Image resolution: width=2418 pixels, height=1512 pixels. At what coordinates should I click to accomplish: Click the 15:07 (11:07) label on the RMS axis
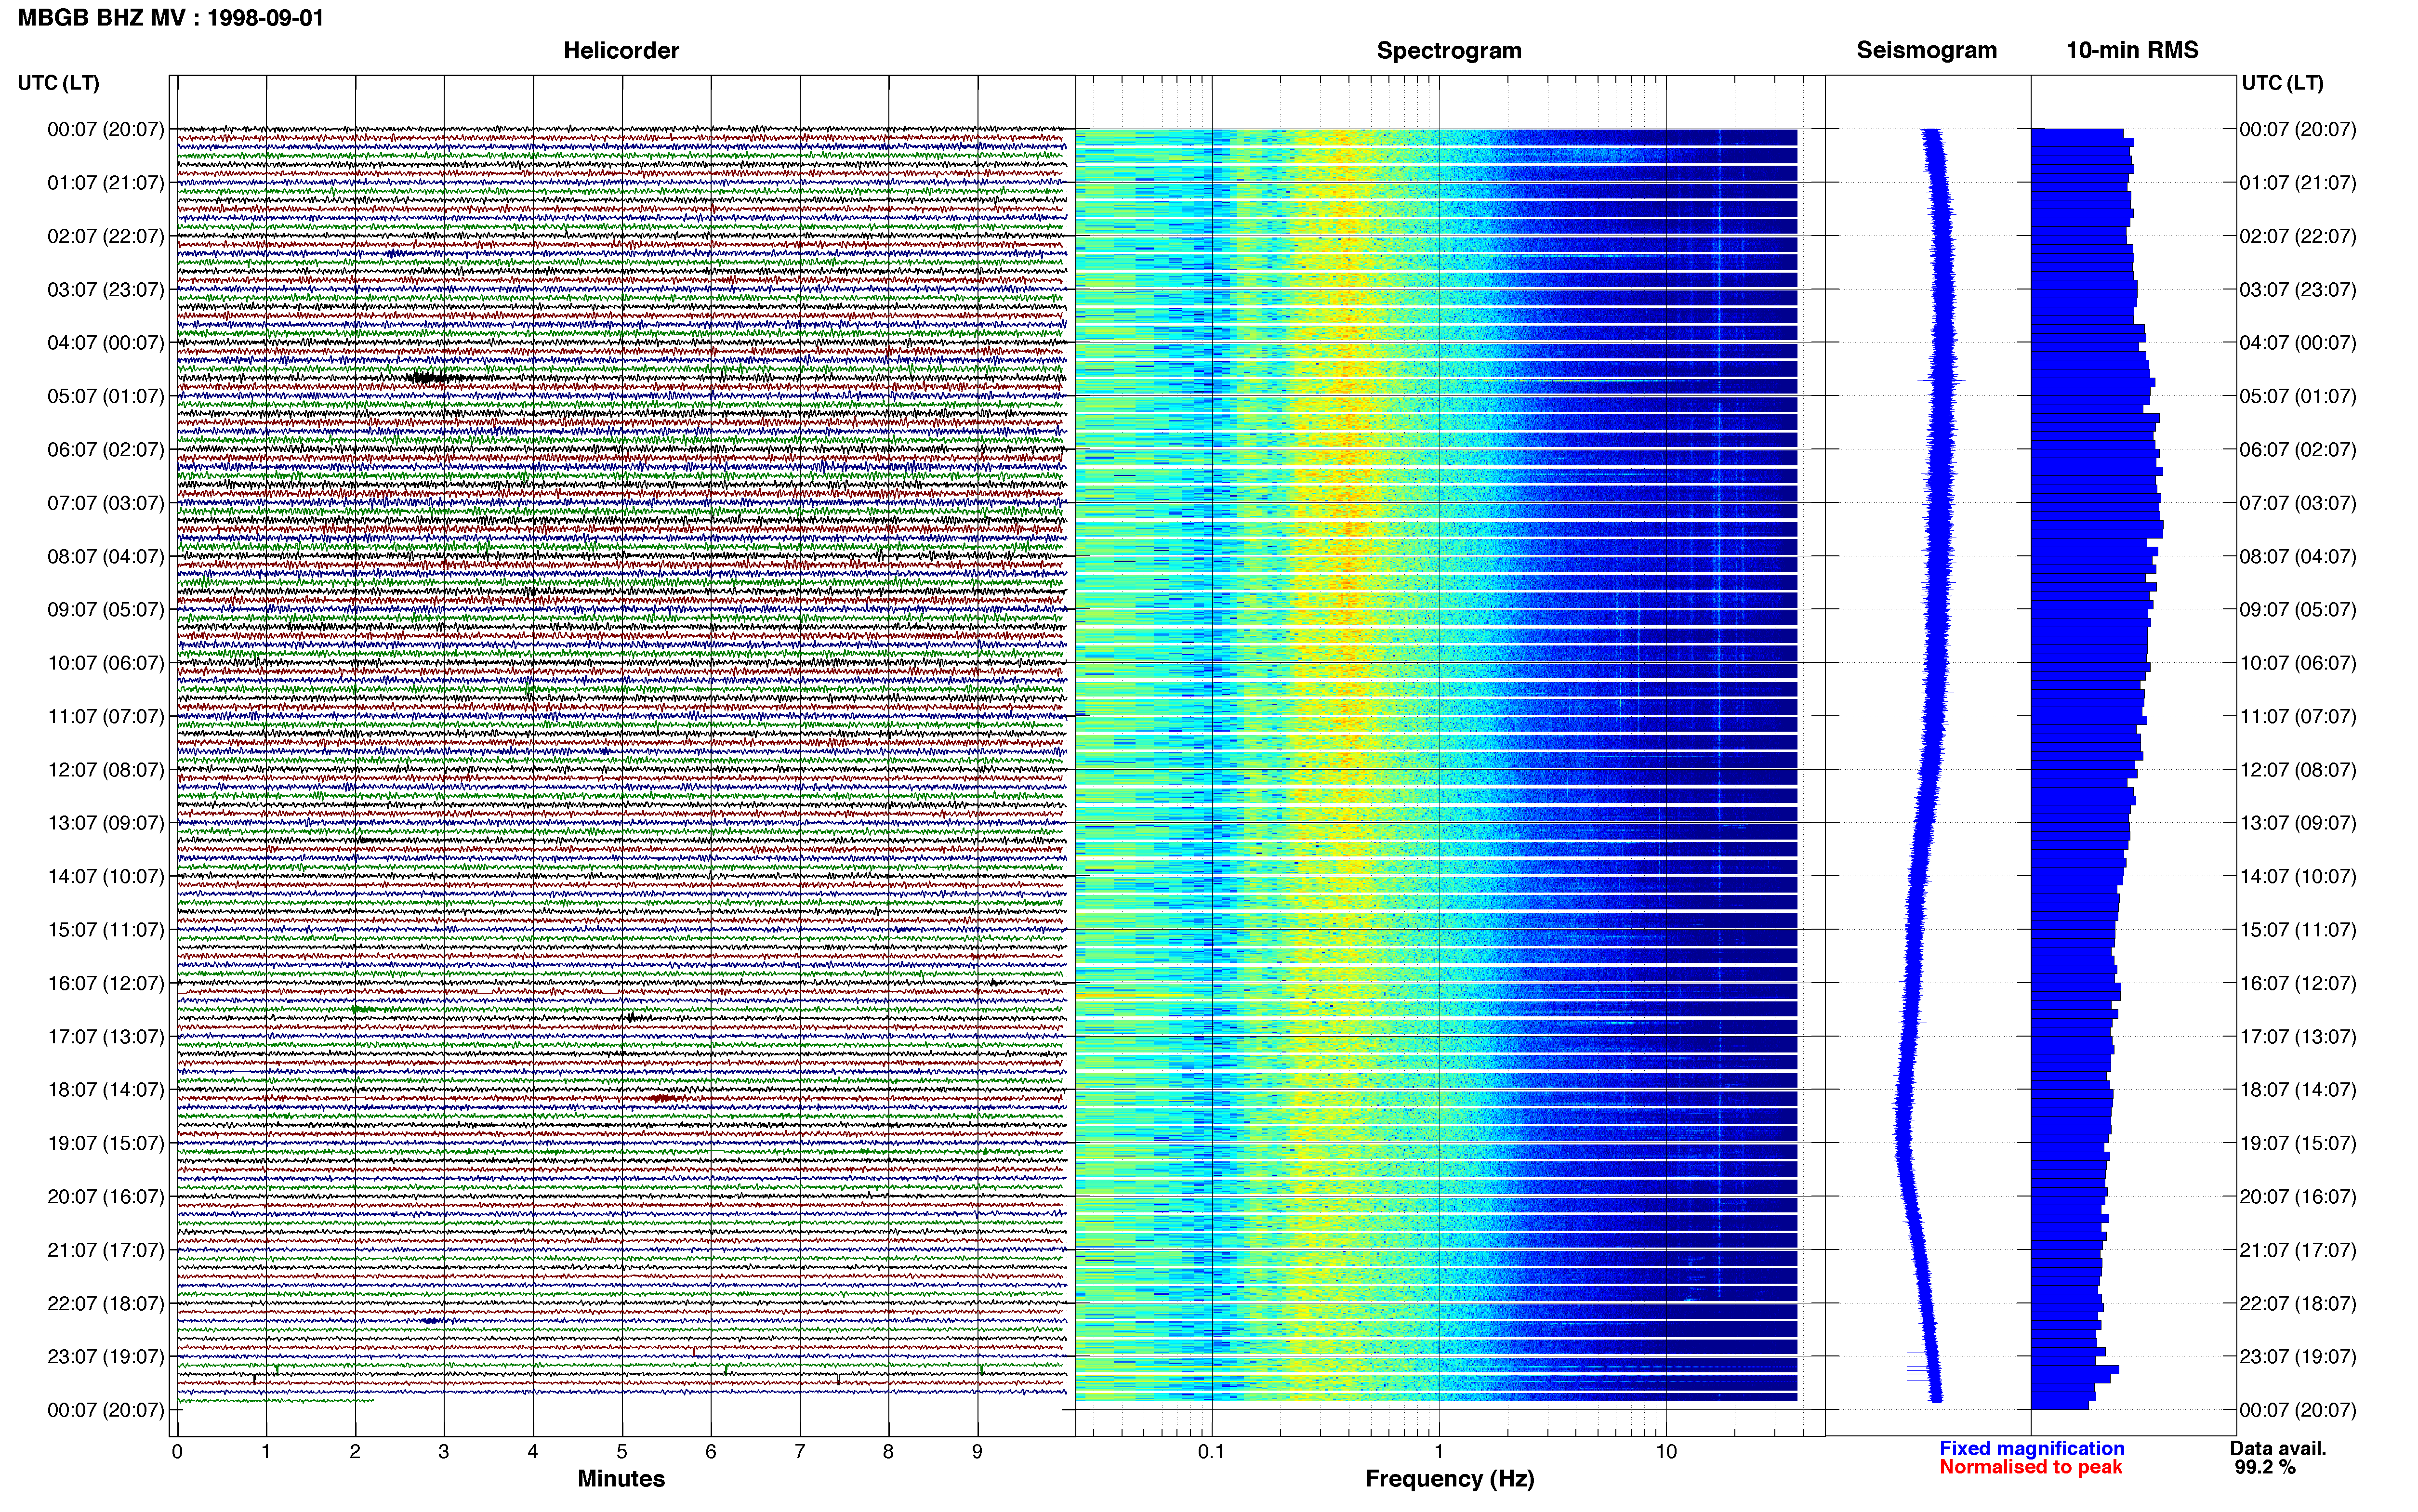[x=2298, y=930]
